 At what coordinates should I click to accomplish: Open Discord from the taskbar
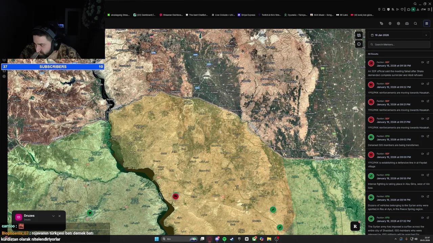pos(217,239)
